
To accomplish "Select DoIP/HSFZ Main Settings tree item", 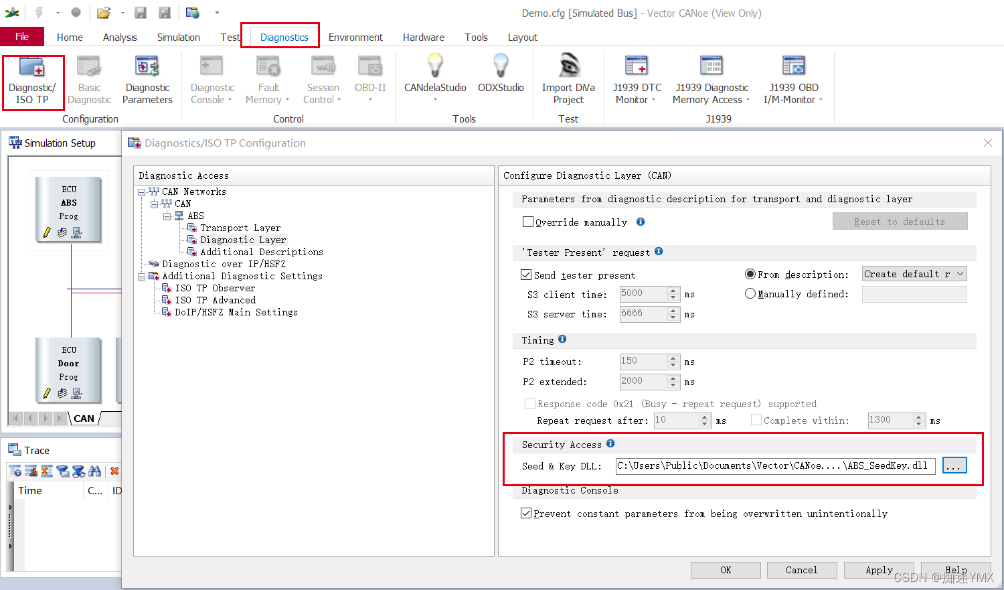I will pyautogui.click(x=236, y=313).
